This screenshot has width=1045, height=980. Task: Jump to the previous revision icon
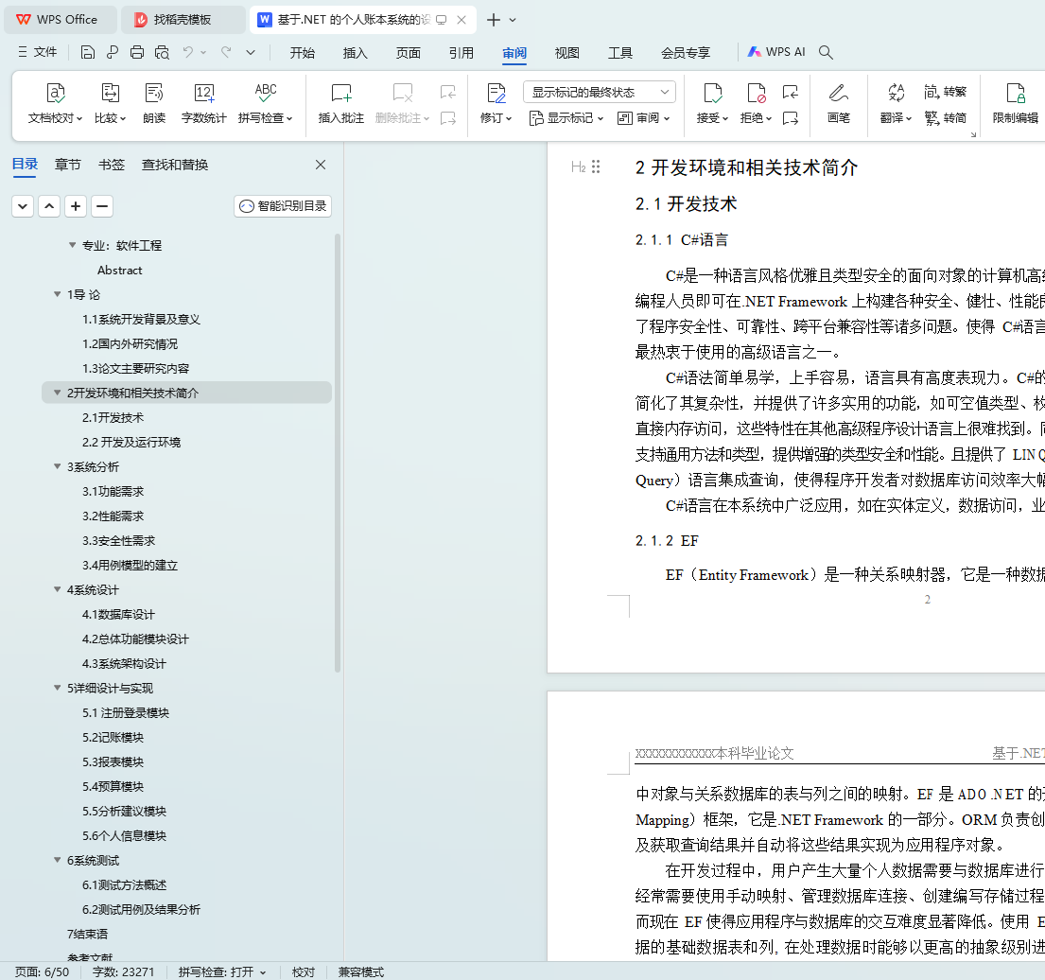pyautogui.click(x=791, y=92)
